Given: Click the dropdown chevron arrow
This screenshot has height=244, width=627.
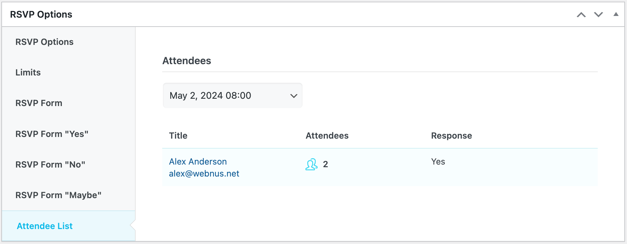Looking at the screenshot, I should [294, 96].
